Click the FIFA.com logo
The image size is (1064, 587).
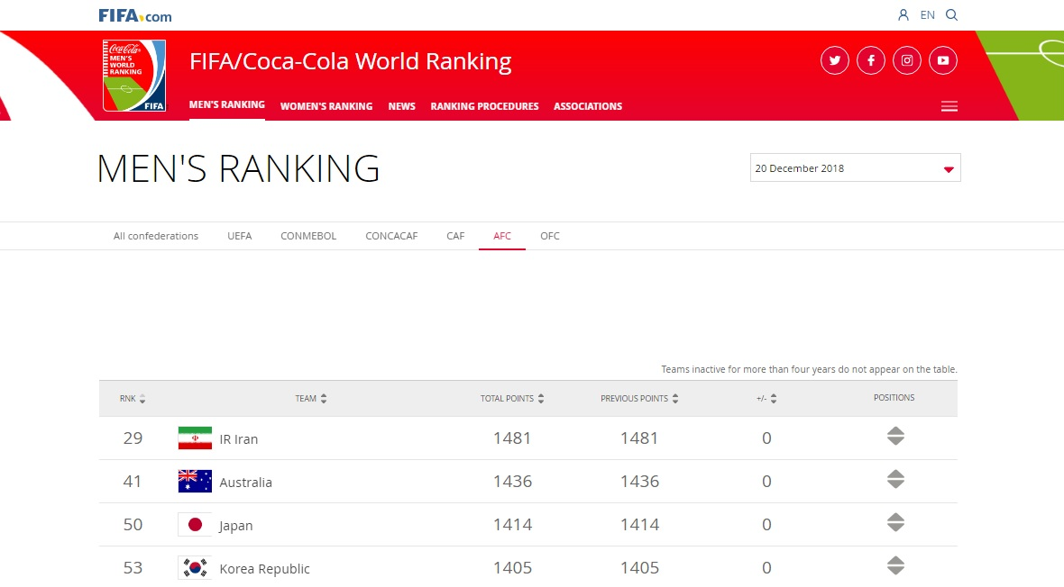(x=135, y=15)
